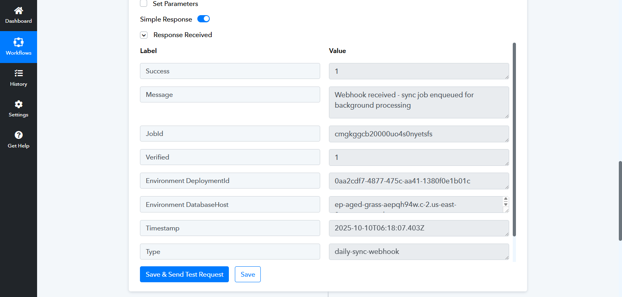
Task: Open the Dashboard home icon
Action: pyautogui.click(x=18, y=11)
